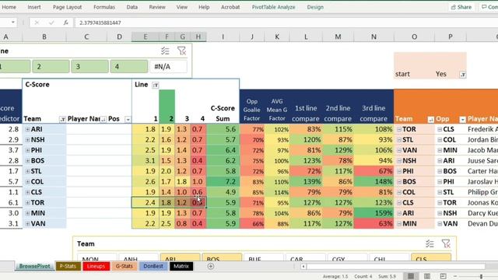498x280 pixels.
Task: Open Pos column filter dropdown
Action: click(128, 119)
